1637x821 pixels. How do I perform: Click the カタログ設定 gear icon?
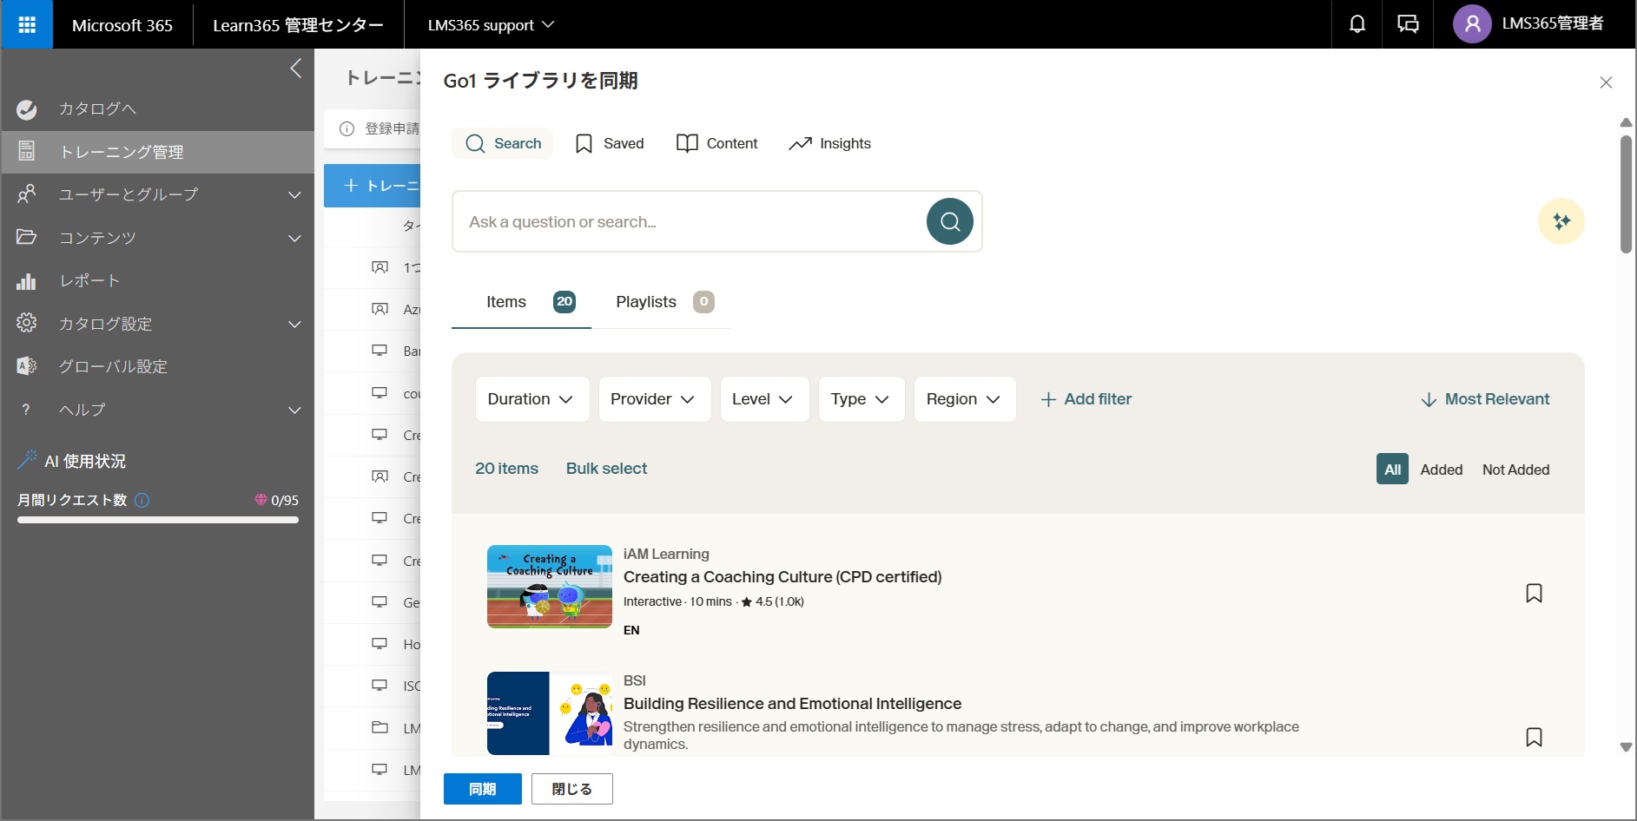[27, 323]
